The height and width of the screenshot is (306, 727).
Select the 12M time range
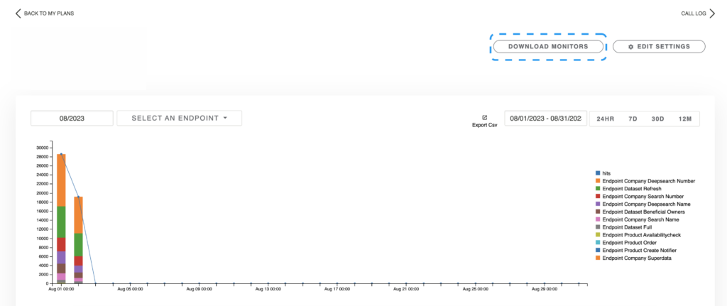[x=685, y=119]
